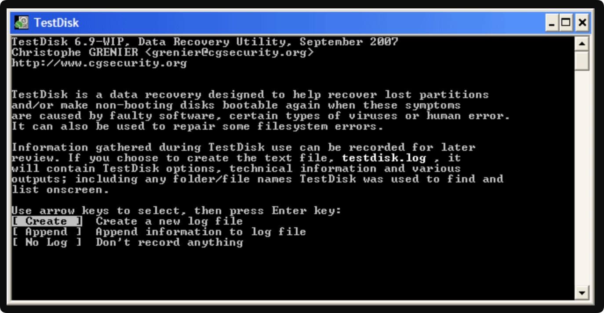Viewport: 604px width, 313px height.
Task: Select the highlighted Create log option
Action: pyautogui.click(x=47, y=221)
